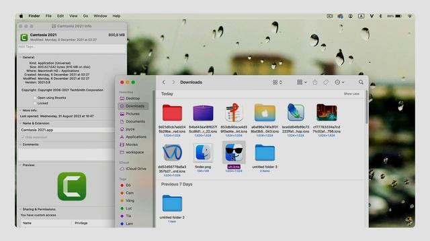
Task: Open untitled folder 2
Action: [172, 204]
